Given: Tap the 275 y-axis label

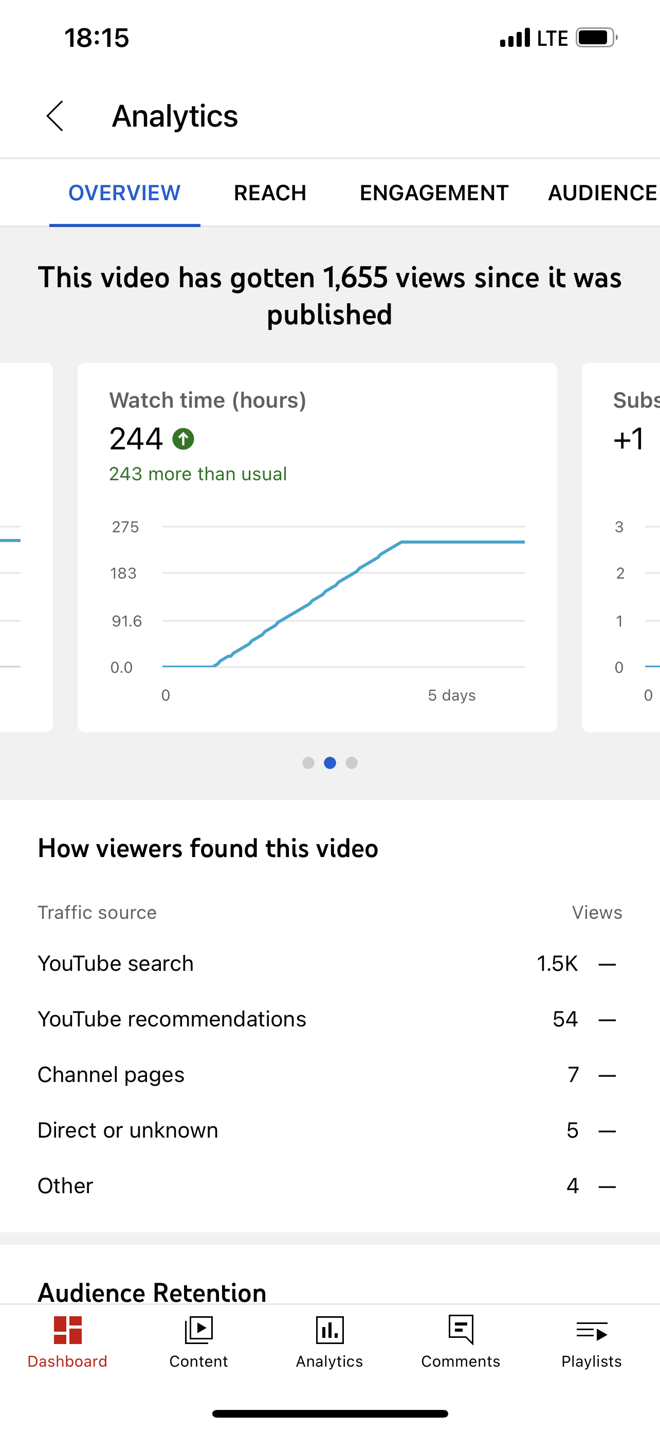Looking at the screenshot, I should pyautogui.click(x=125, y=527).
